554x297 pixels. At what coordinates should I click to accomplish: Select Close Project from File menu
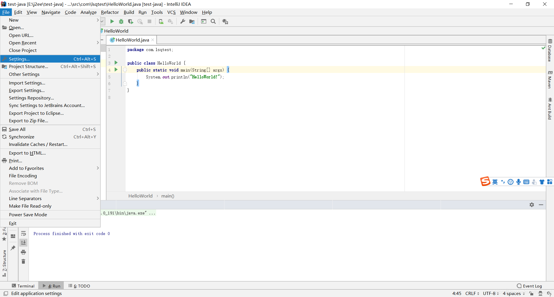click(x=50, y=50)
